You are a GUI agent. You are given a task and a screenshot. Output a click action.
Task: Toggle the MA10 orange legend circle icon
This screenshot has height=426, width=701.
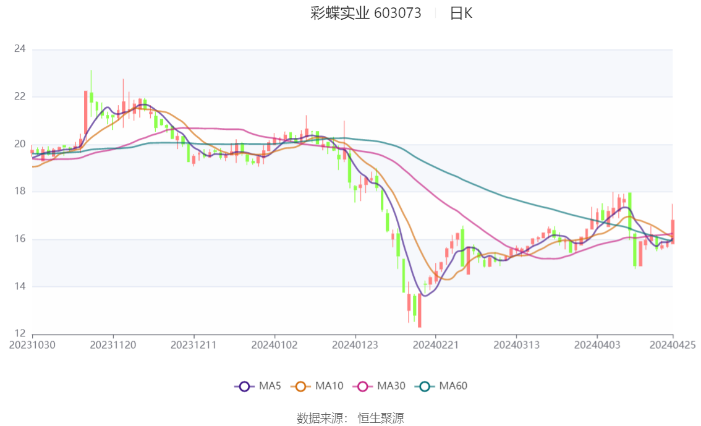coord(300,386)
